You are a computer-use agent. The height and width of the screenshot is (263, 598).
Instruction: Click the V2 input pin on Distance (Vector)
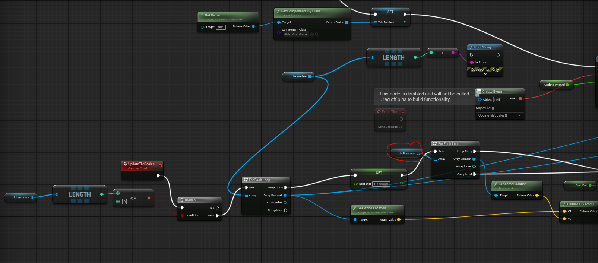click(x=564, y=219)
